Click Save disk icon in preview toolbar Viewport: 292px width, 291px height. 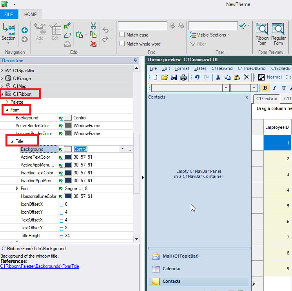click(174, 77)
